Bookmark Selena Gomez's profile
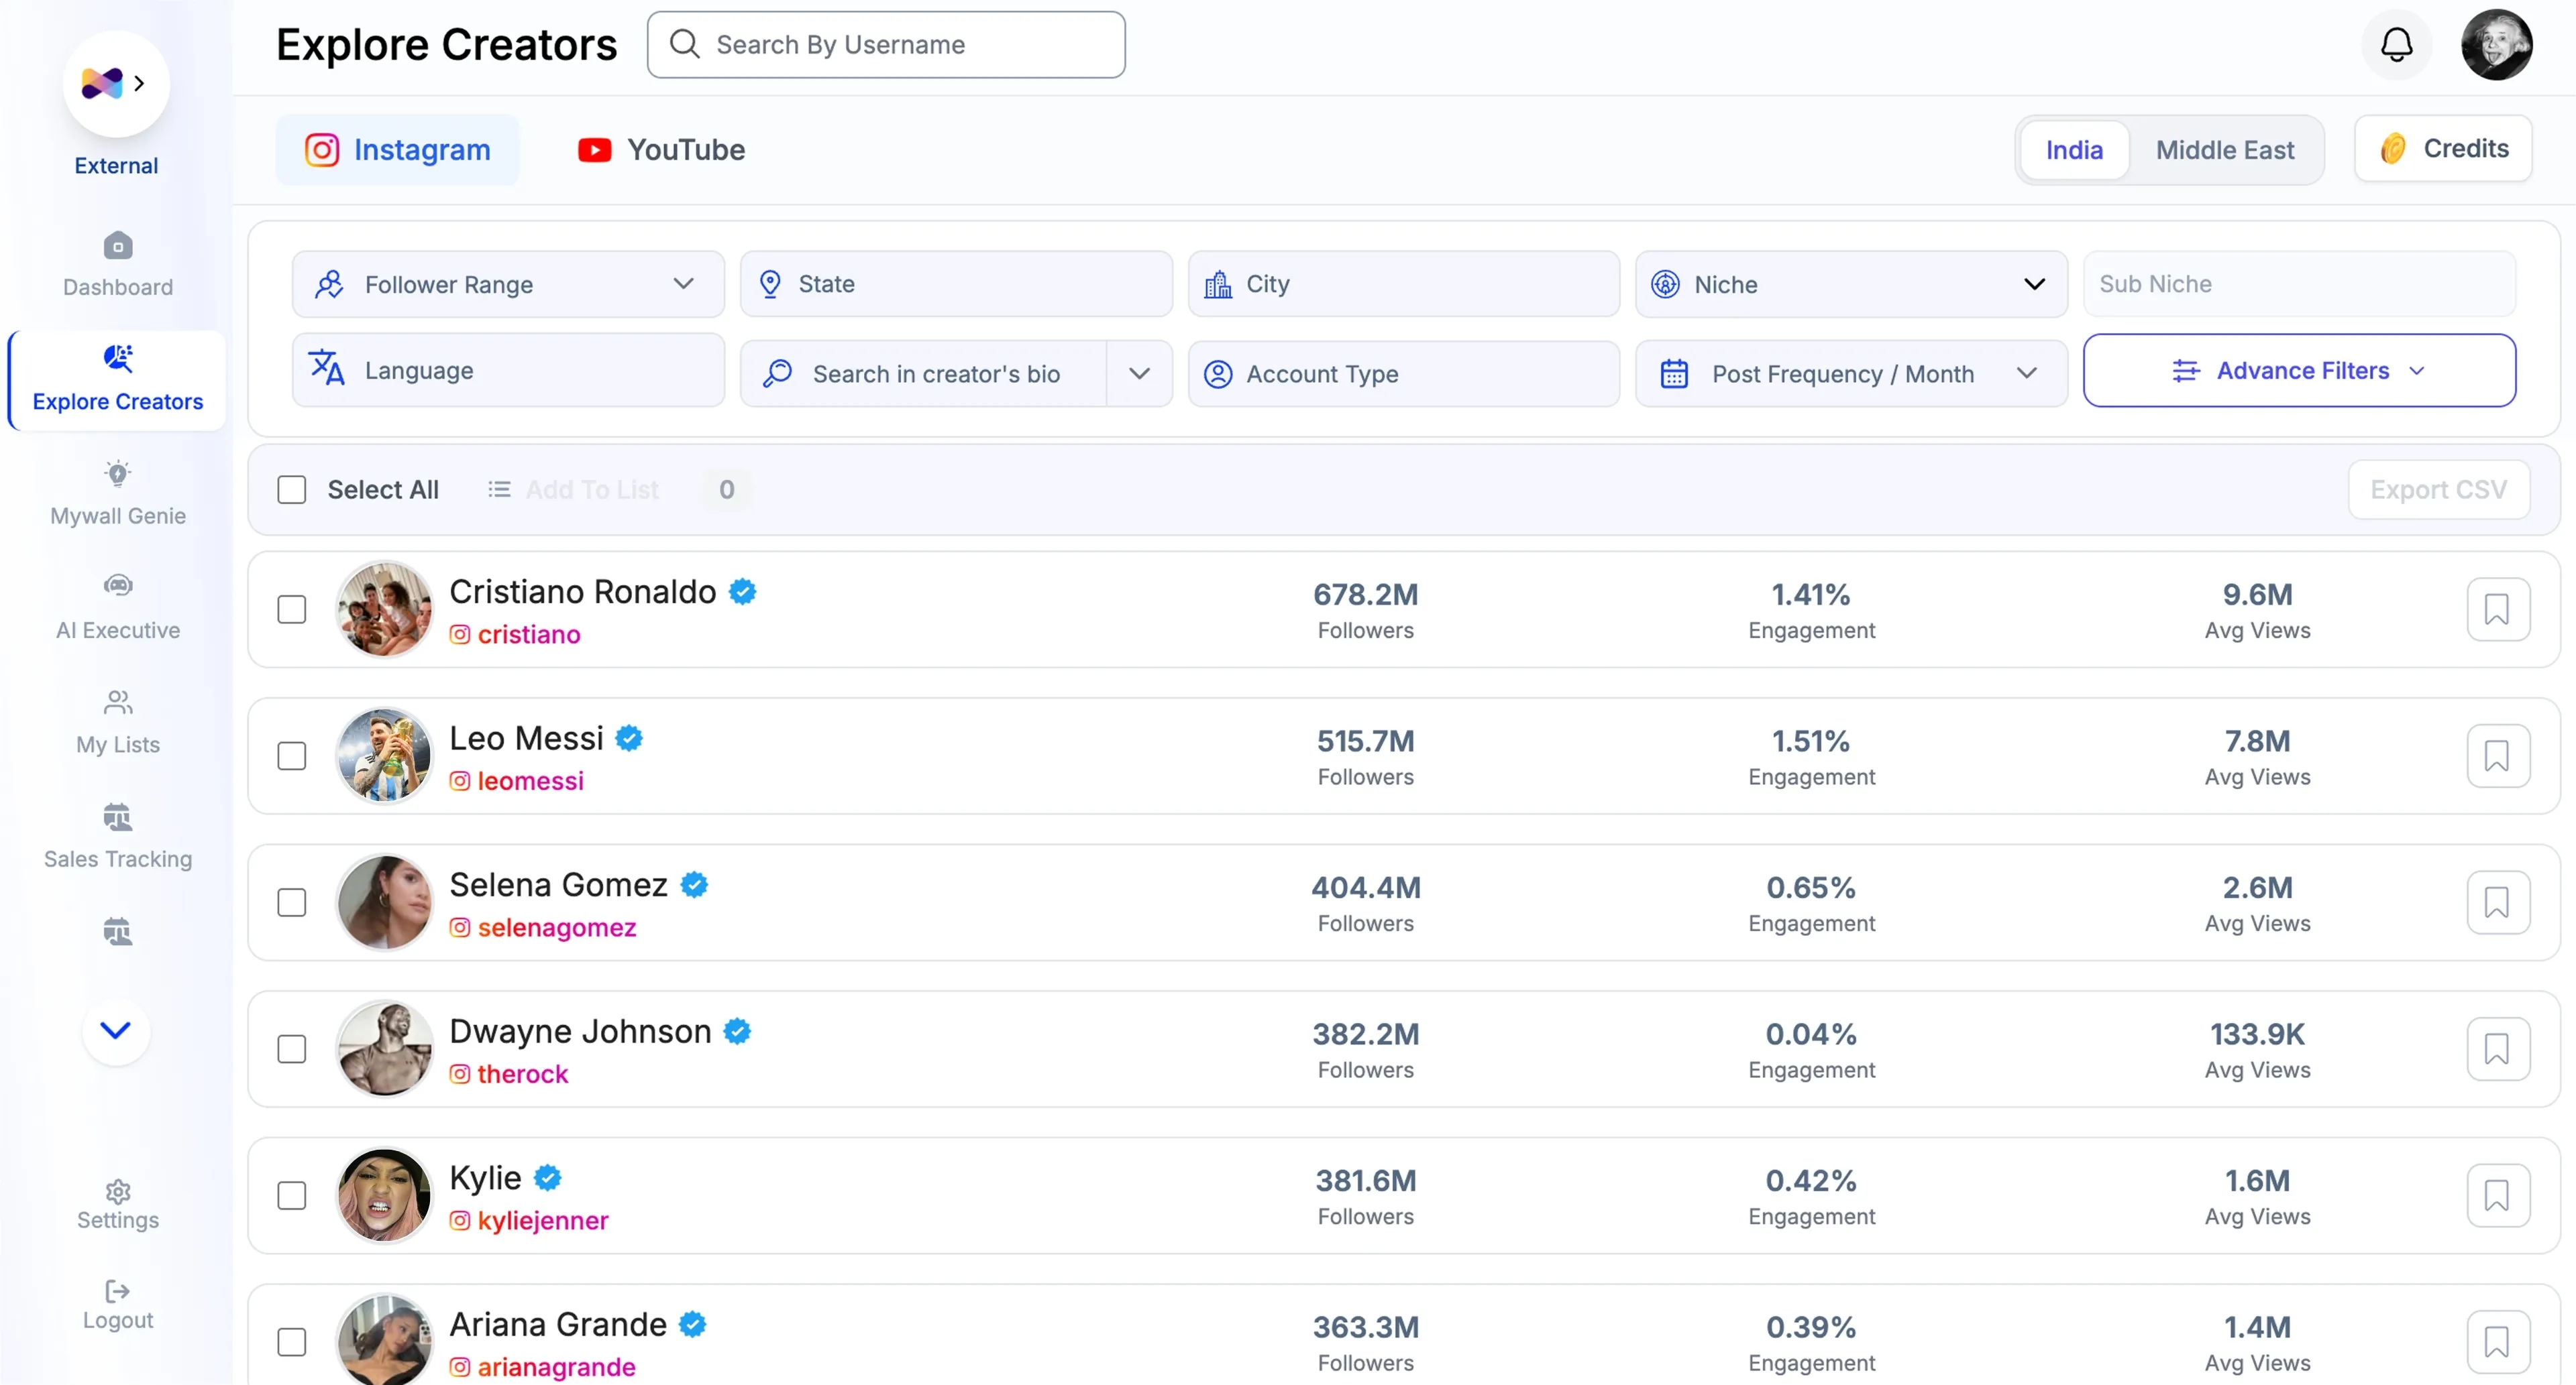2576x1385 pixels. click(2497, 902)
